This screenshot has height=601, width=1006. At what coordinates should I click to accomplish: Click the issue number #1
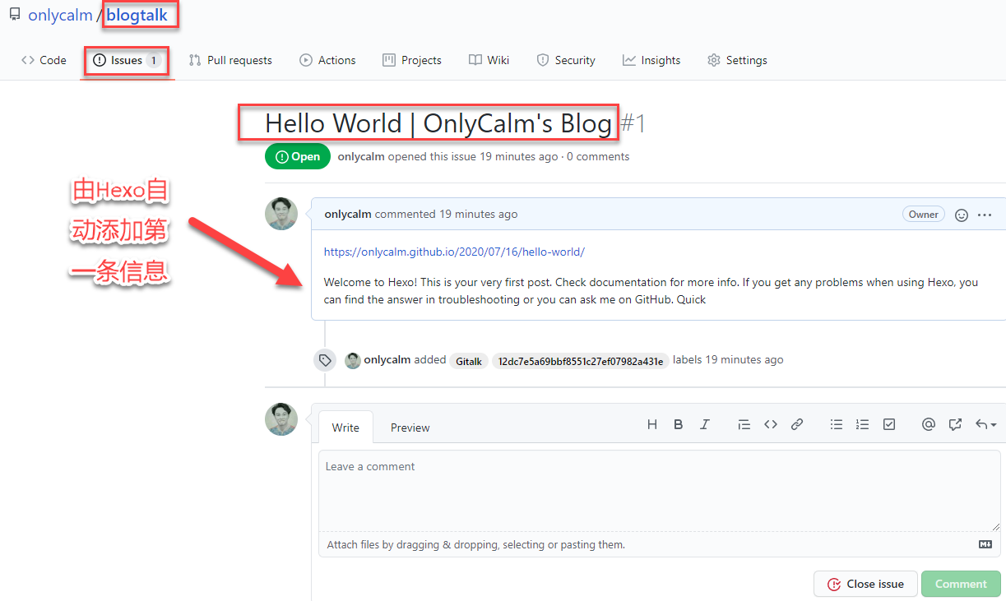pos(633,123)
